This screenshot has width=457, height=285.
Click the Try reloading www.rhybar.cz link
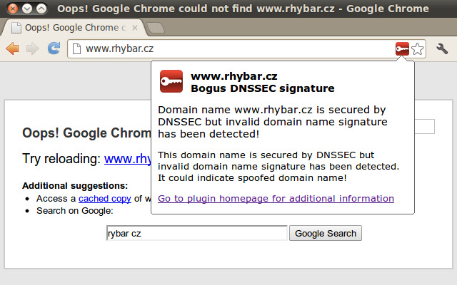(x=128, y=159)
